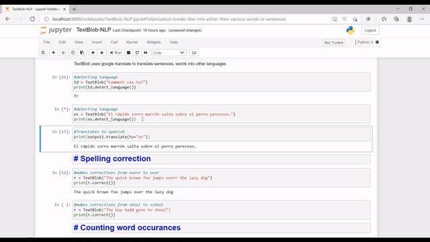The width and height of the screenshot is (430, 242).
Task: Open the Widgets menu
Action: coord(154,42)
